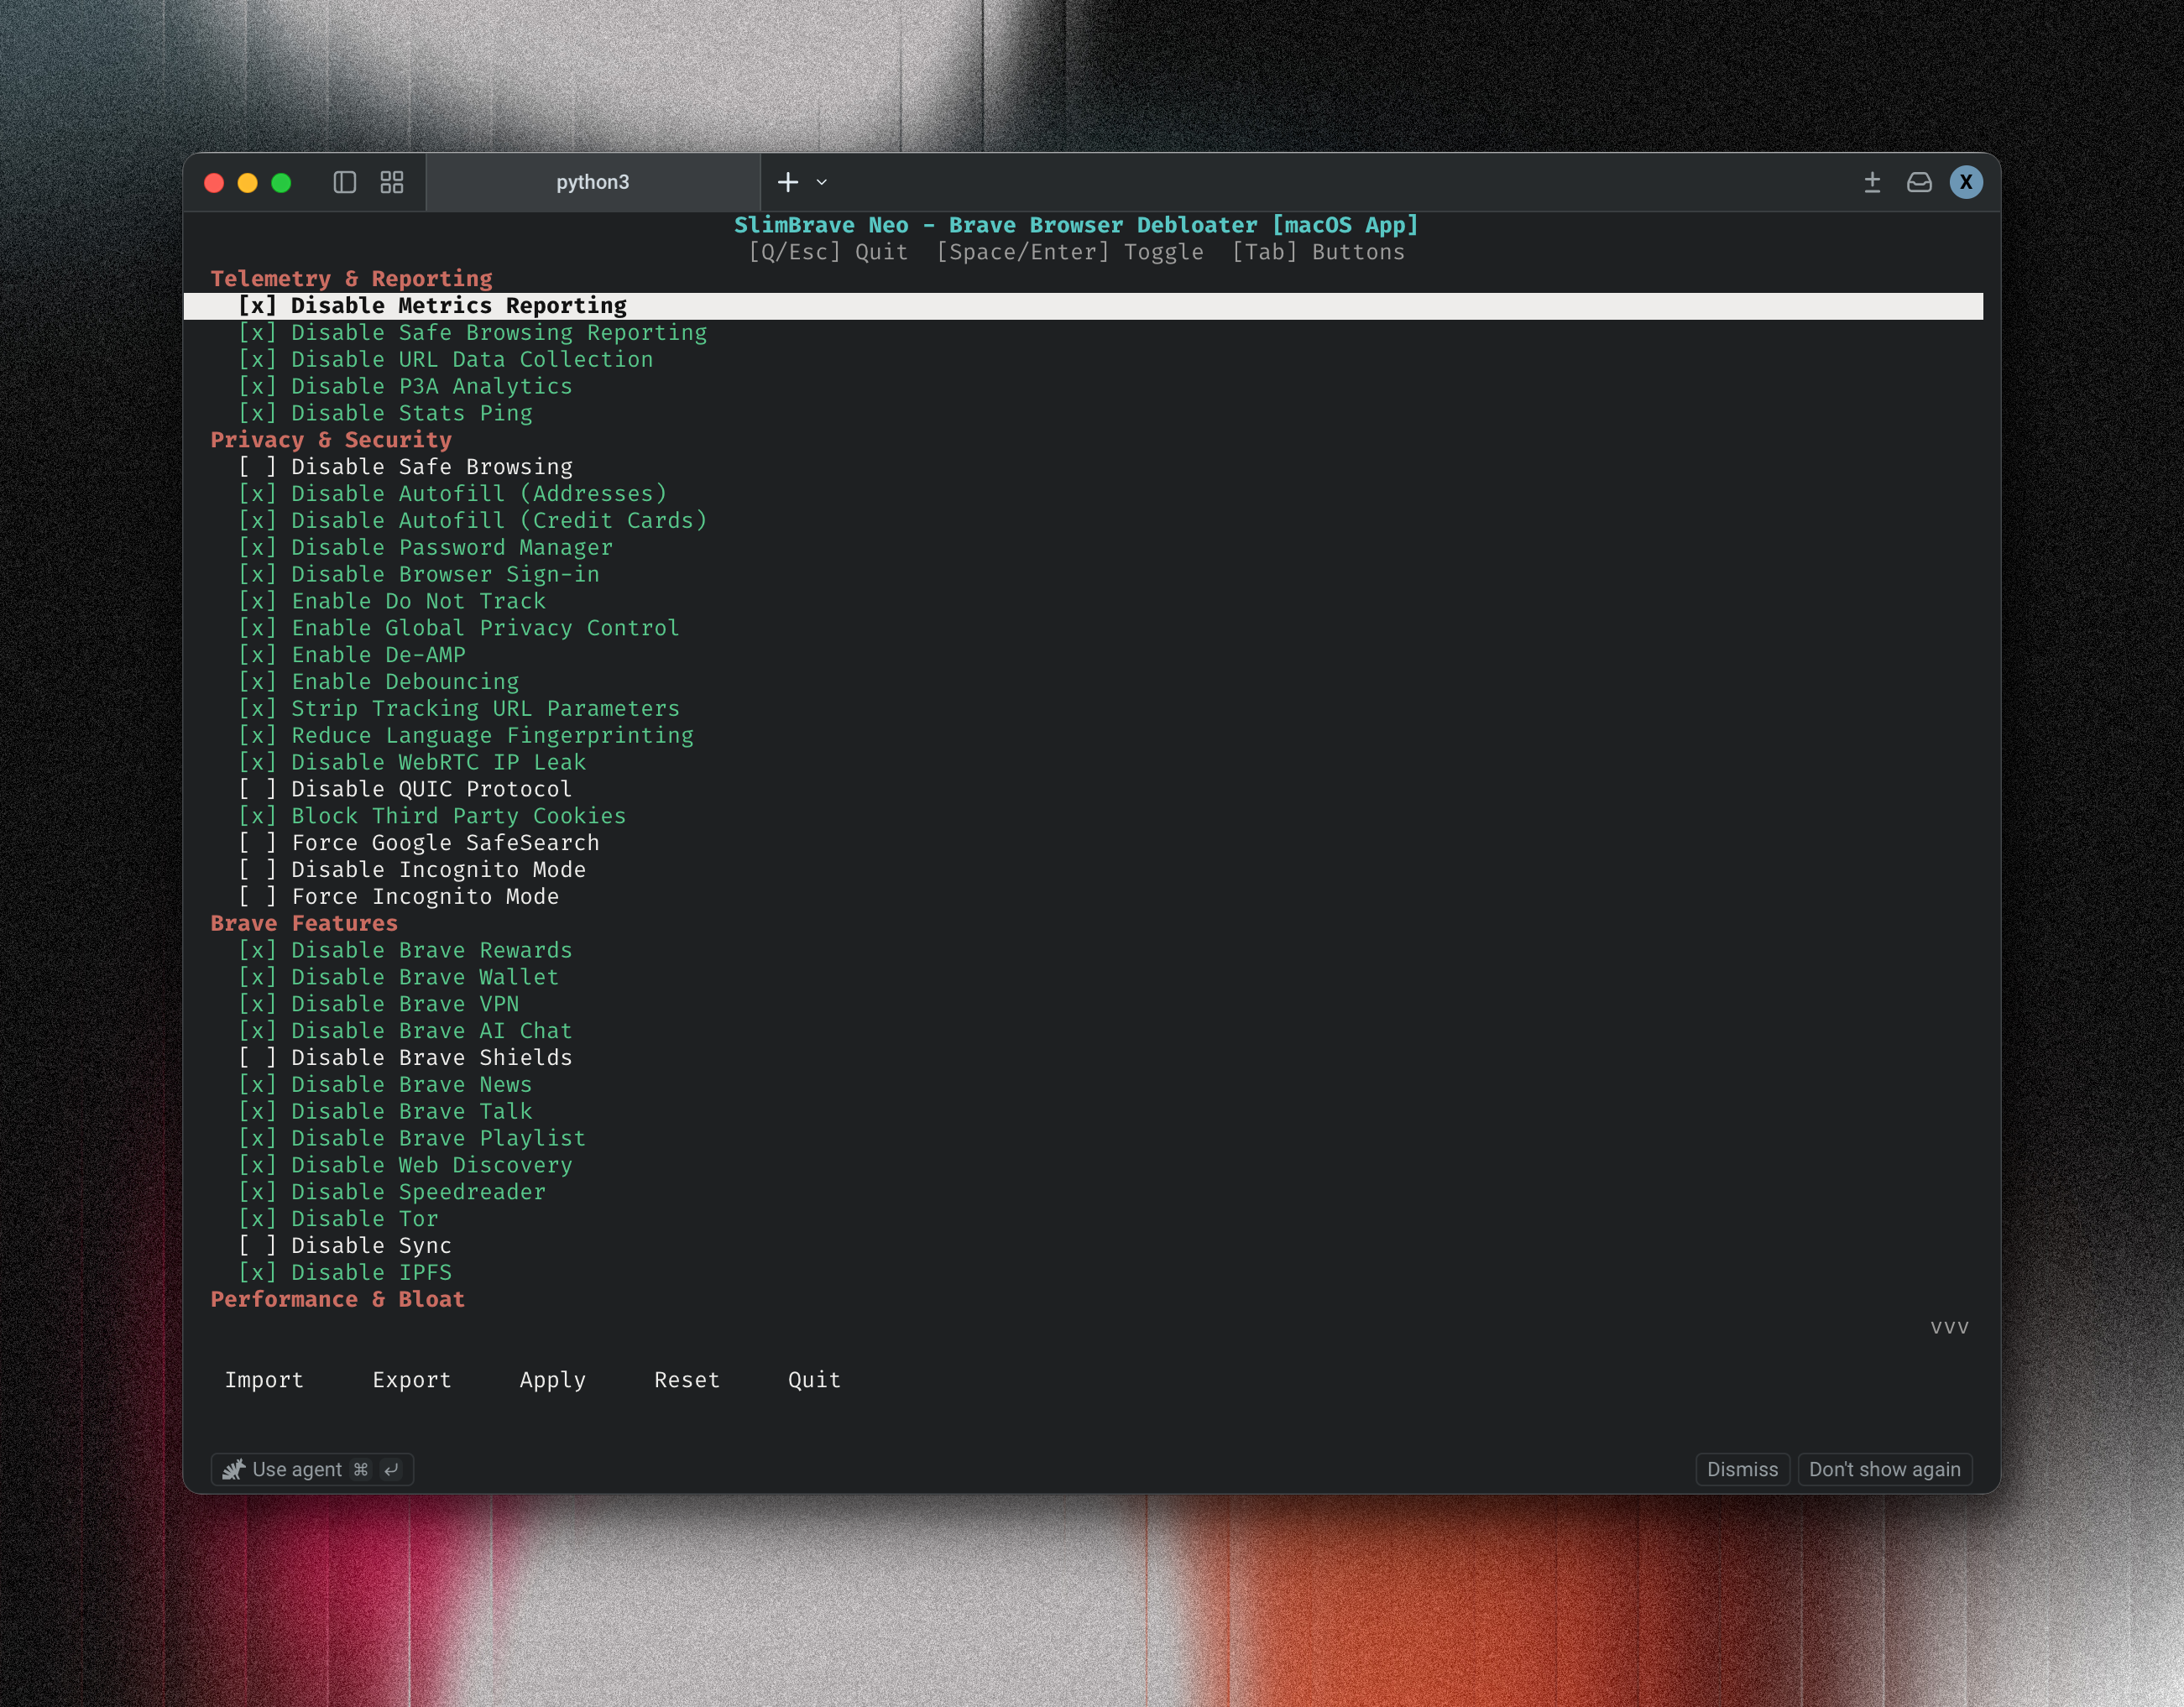Toggle Disable Brave Playlist
The image size is (2184, 1707).
(412, 1139)
